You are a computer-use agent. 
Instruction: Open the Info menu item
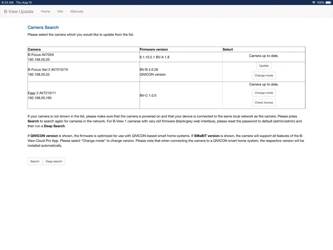point(60,11)
